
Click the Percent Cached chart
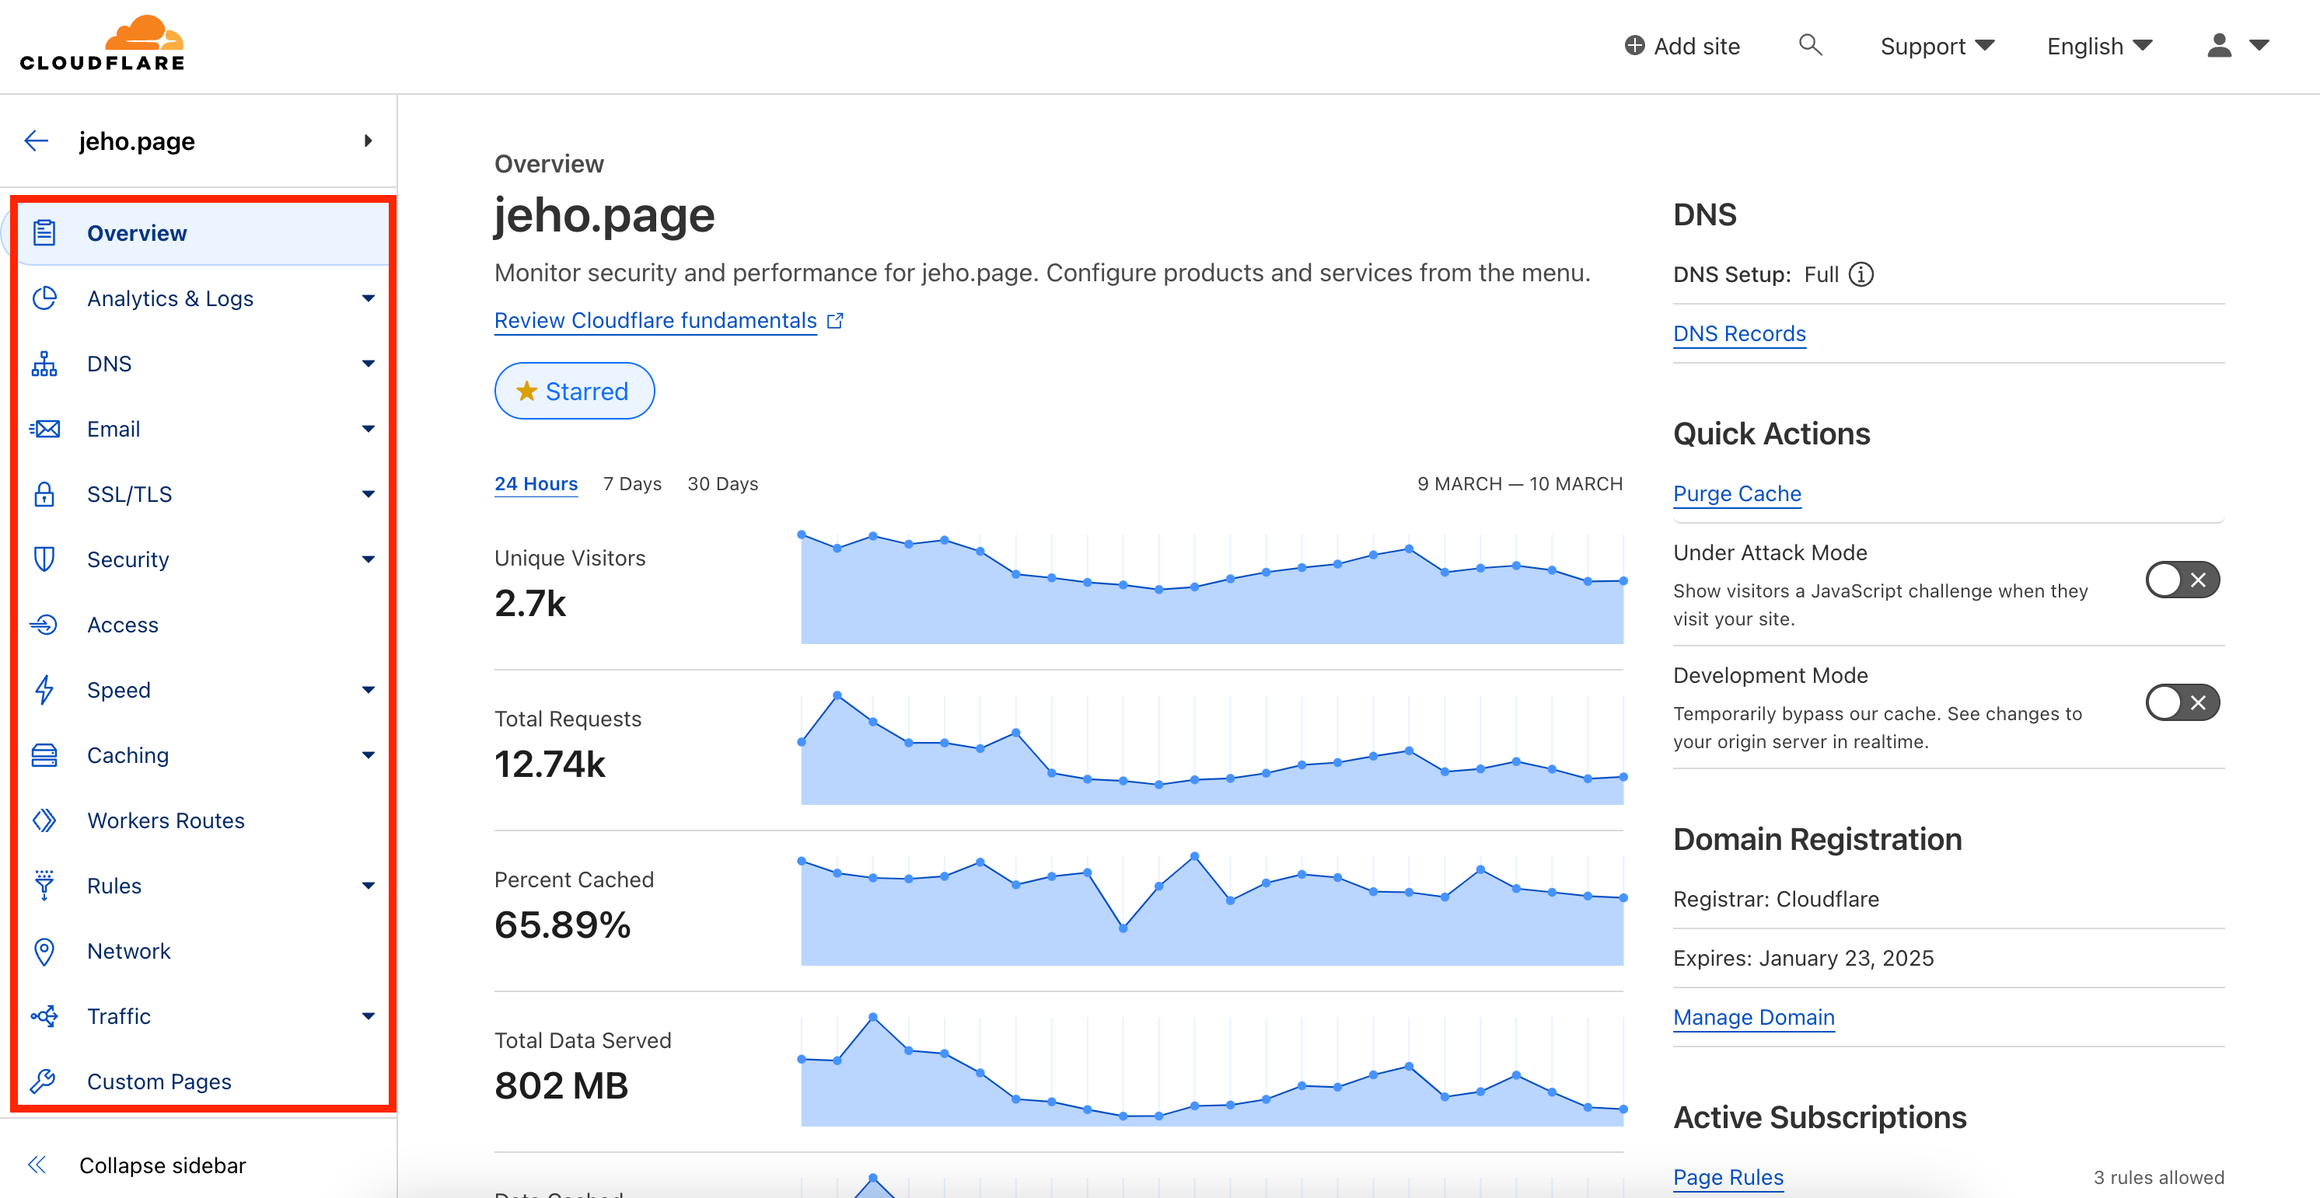pyautogui.click(x=1212, y=909)
